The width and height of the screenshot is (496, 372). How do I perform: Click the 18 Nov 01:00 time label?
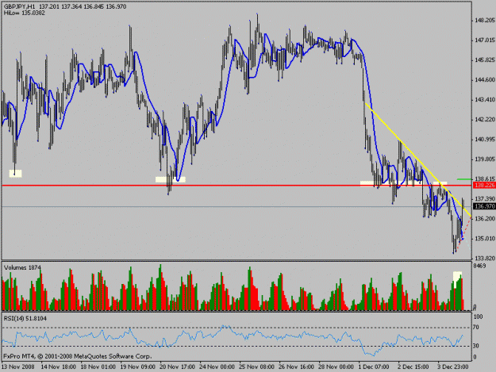(x=98, y=366)
